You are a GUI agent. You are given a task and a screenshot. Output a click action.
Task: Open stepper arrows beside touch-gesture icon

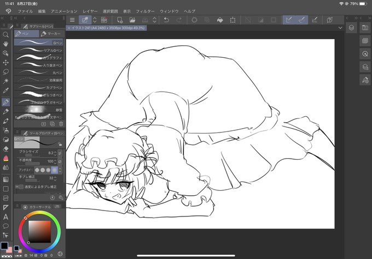[x=95, y=20]
